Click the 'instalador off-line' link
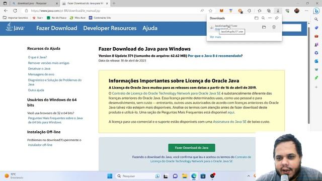This screenshot has width=322, height=181. tap(40, 145)
